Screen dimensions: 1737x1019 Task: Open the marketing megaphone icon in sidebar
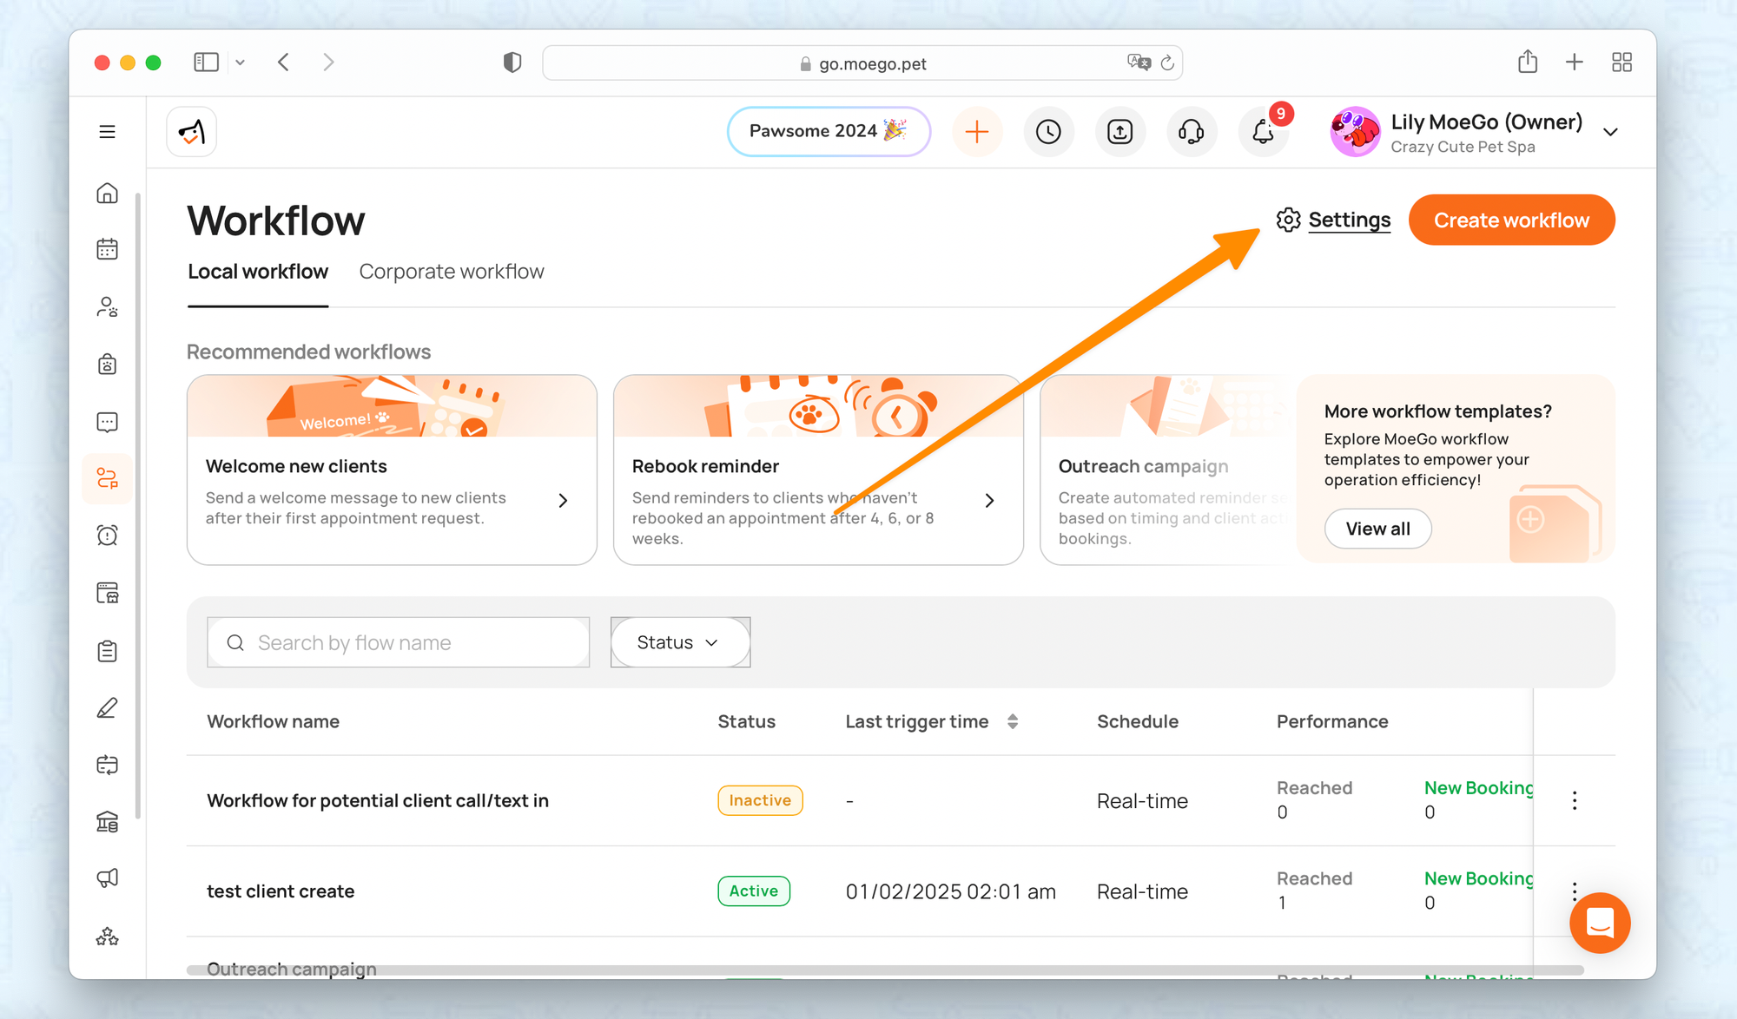[x=107, y=878]
